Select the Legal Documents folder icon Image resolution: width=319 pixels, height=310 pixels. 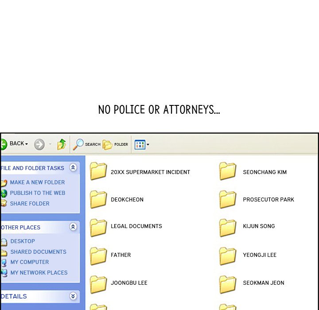point(98,228)
